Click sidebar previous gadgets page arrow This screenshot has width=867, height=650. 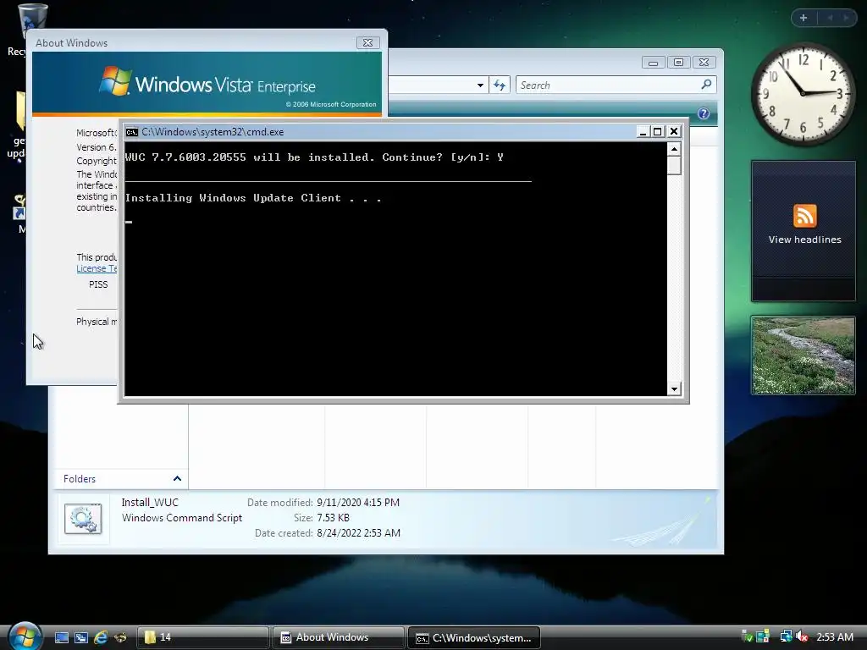pos(830,18)
